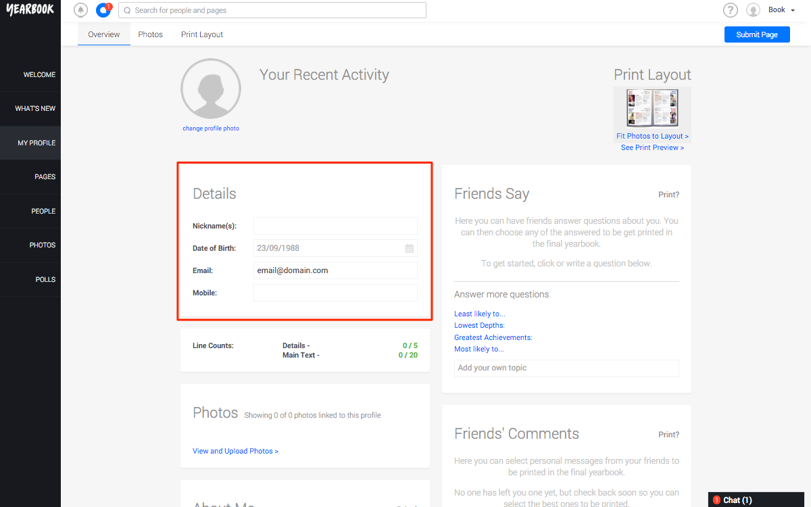
Task: Click change profile photo link
Action: pyautogui.click(x=211, y=128)
